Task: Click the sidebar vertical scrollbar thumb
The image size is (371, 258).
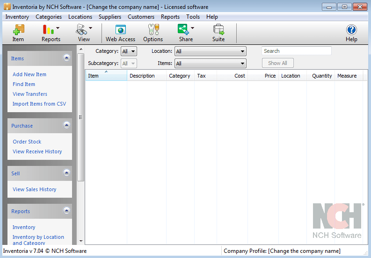Action: (80, 117)
